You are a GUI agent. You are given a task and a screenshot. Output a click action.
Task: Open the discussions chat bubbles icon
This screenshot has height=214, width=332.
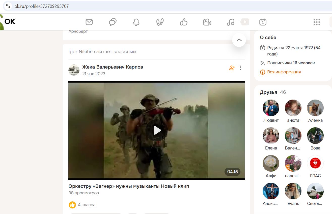[x=113, y=22]
